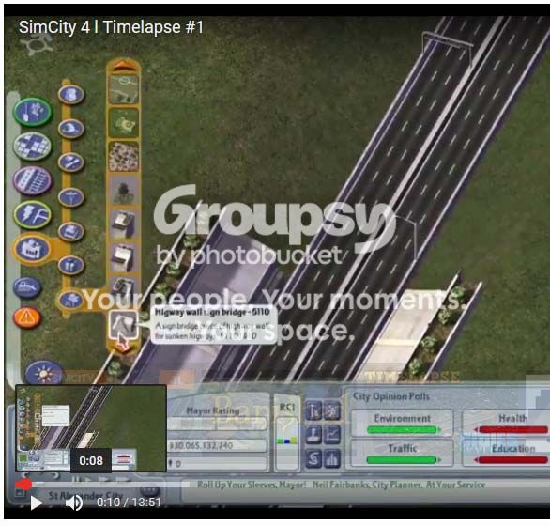Viewport: 550px width, 526px height.
Task: Click the 'Higway wall sign bridge - SI10' tooltip title
Action: pos(212,312)
